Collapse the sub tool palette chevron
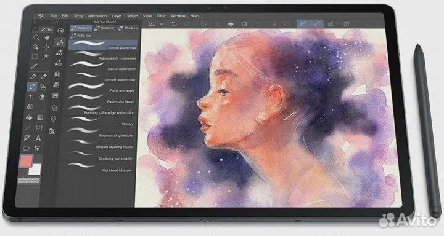Image resolution: width=444 pixels, height=236 pixels. [x=57, y=22]
